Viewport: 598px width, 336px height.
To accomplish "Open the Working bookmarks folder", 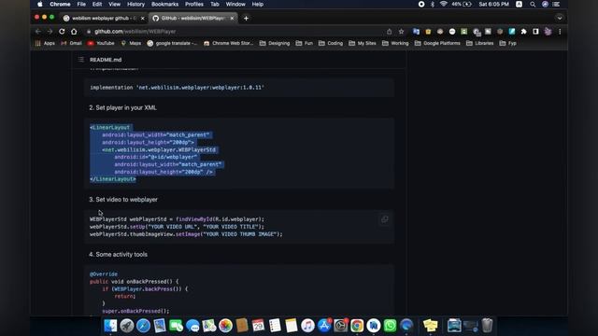I will tap(395, 44).
